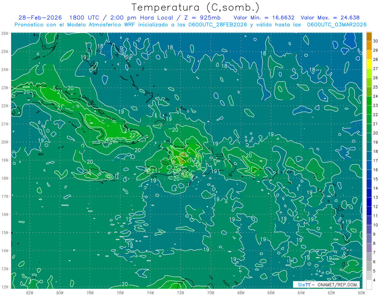Click the '27' value on the color legend
The height and width of the screenshot is (297, 384).
pos(375,69)
